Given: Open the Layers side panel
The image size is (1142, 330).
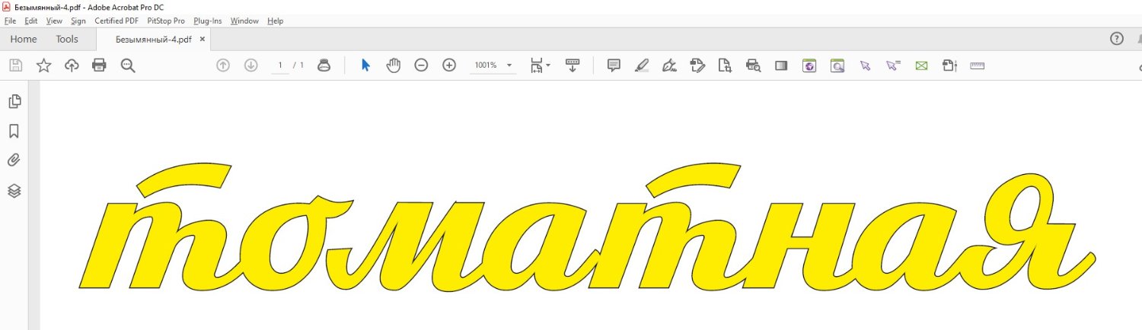Looking at the screenshot, I should tap(14, 190).
